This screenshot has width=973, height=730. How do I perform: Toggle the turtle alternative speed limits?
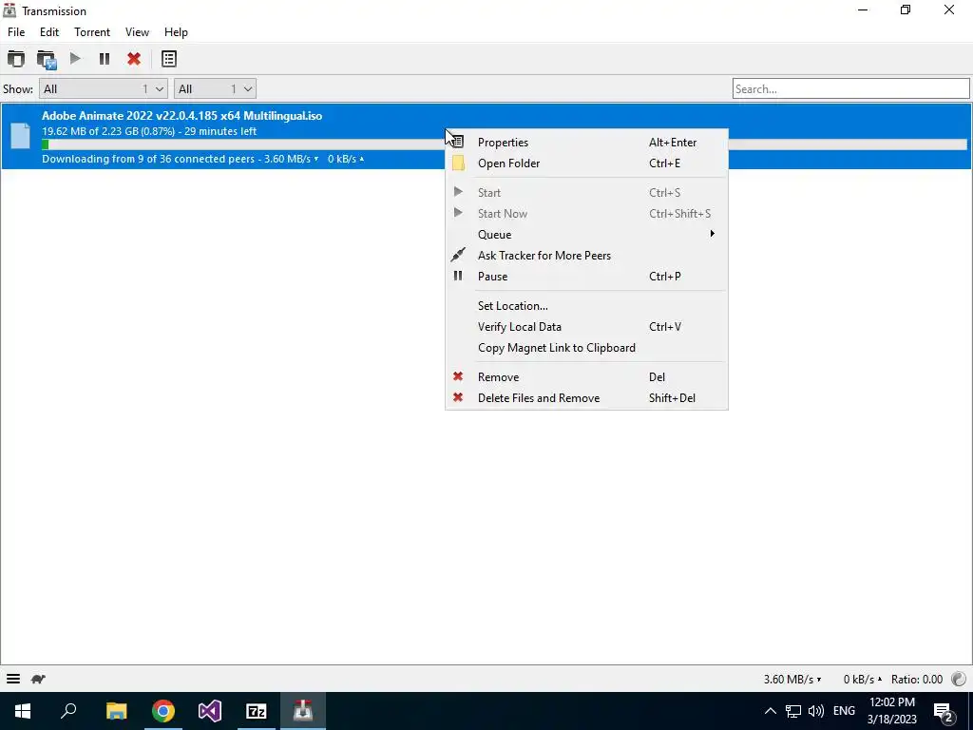point(38,679)
